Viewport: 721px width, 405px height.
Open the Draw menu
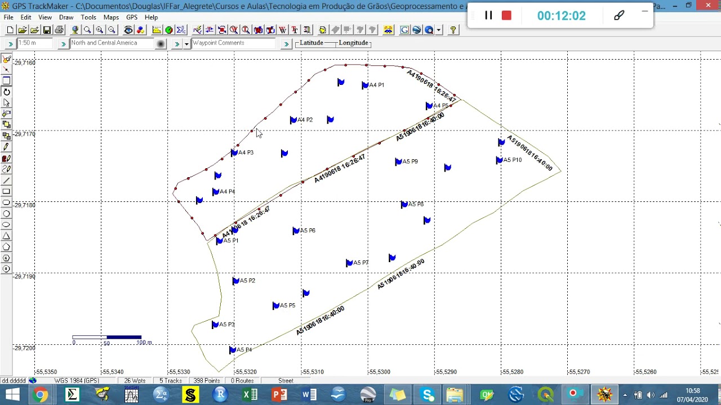pos(66,17)
